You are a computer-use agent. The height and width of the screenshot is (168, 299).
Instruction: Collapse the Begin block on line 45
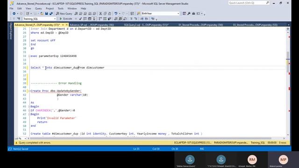[x=29, y=107]
